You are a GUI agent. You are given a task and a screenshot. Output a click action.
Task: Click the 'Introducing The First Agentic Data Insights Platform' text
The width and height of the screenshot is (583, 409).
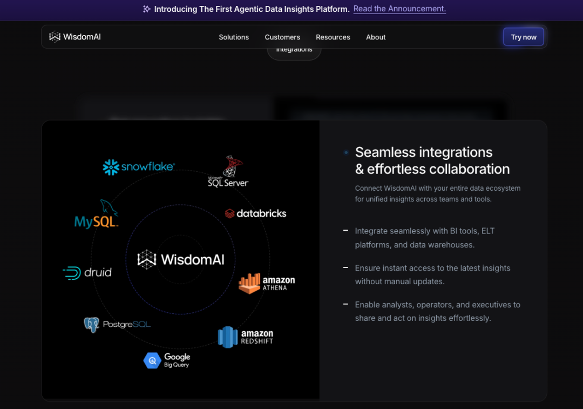(x=252, y=9)
